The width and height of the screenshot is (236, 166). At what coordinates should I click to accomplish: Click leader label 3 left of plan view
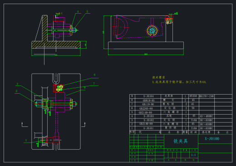pyautogui.click(x=17, y=84)
